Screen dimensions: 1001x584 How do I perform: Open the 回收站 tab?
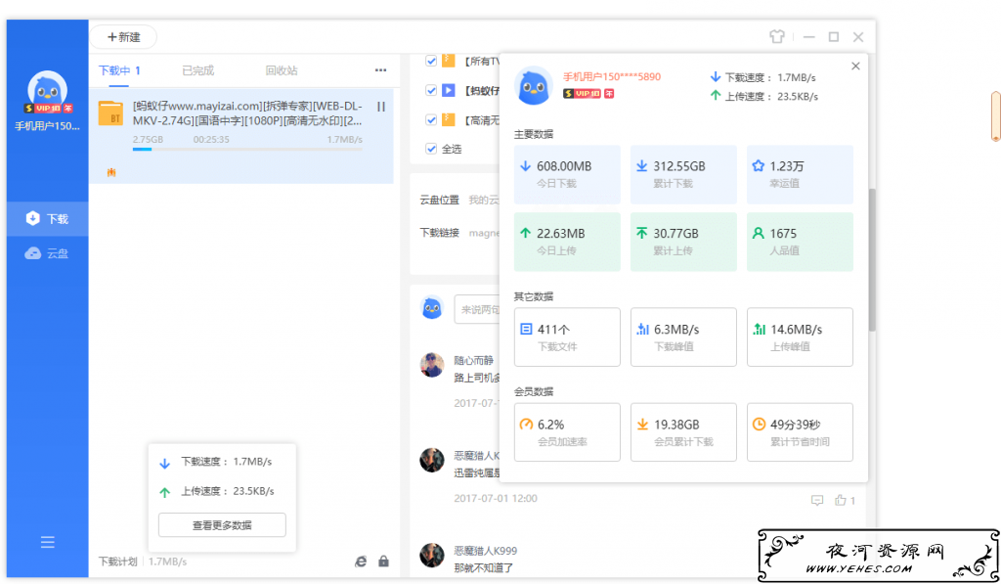282,70
